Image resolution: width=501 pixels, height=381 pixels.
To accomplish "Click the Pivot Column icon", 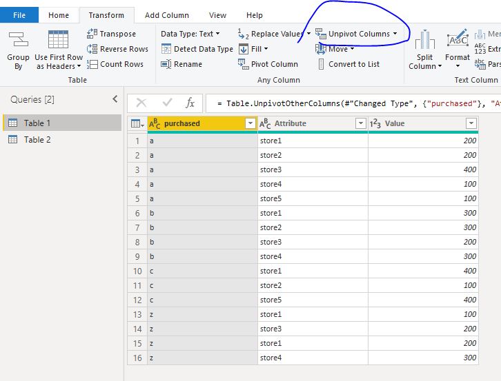I will tap(244, 64).
